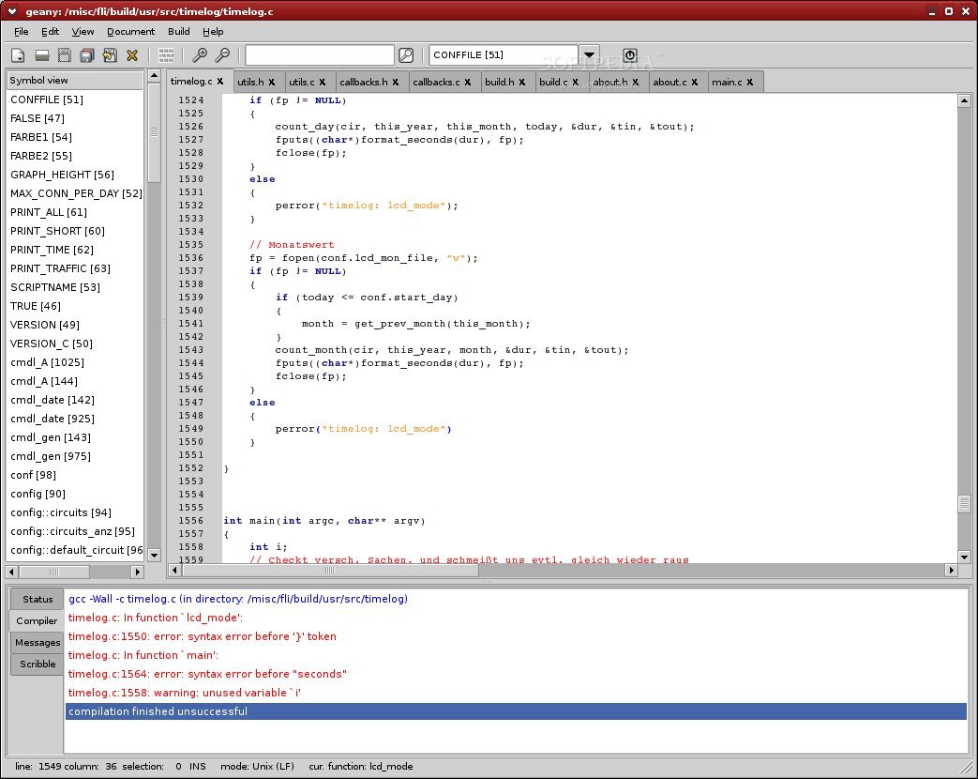
Task: Open the View menu
Action: click(x=83, y=31)
